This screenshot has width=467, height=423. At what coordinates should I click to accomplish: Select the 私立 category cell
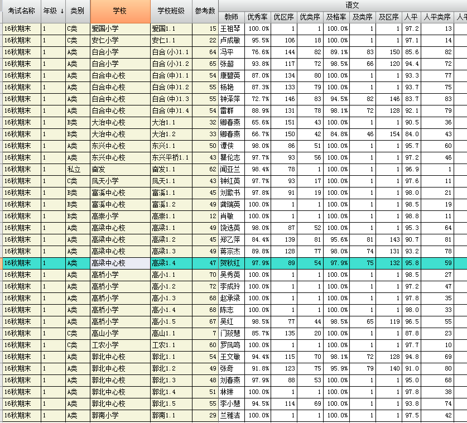pyautogui.click(x=78, y=170)
